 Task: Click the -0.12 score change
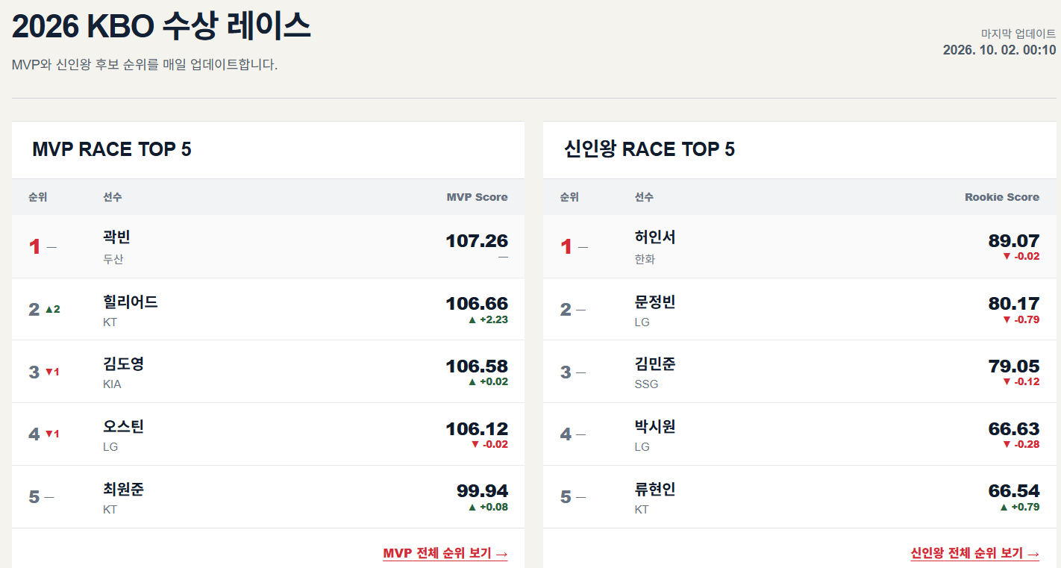pos(1021,382)
